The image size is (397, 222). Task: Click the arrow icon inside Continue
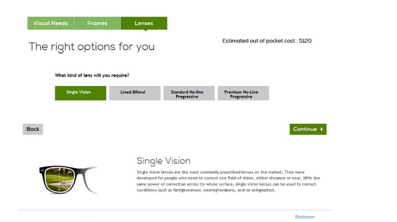tap(321, 129)
